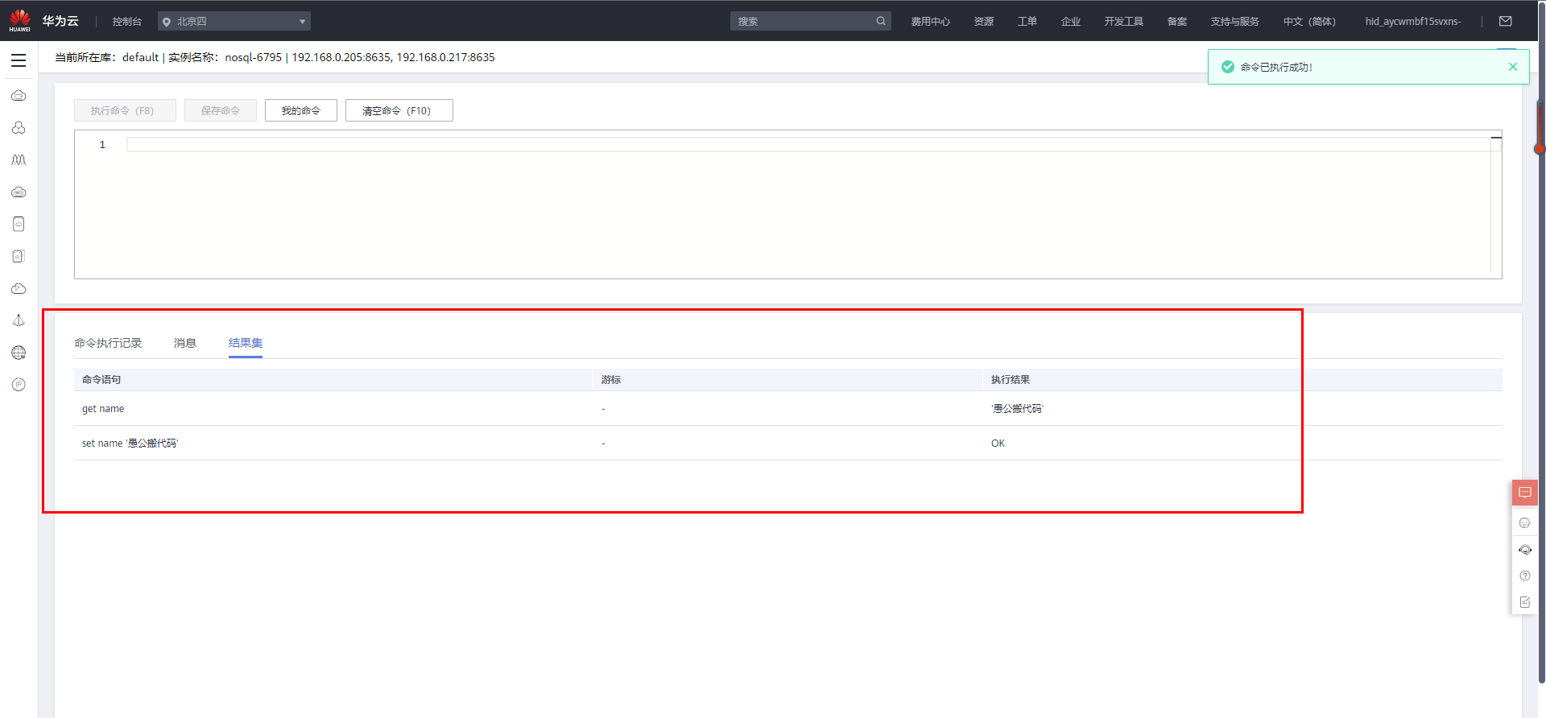
Task: Open the red chat feedback button
Action: [1525, 493]
